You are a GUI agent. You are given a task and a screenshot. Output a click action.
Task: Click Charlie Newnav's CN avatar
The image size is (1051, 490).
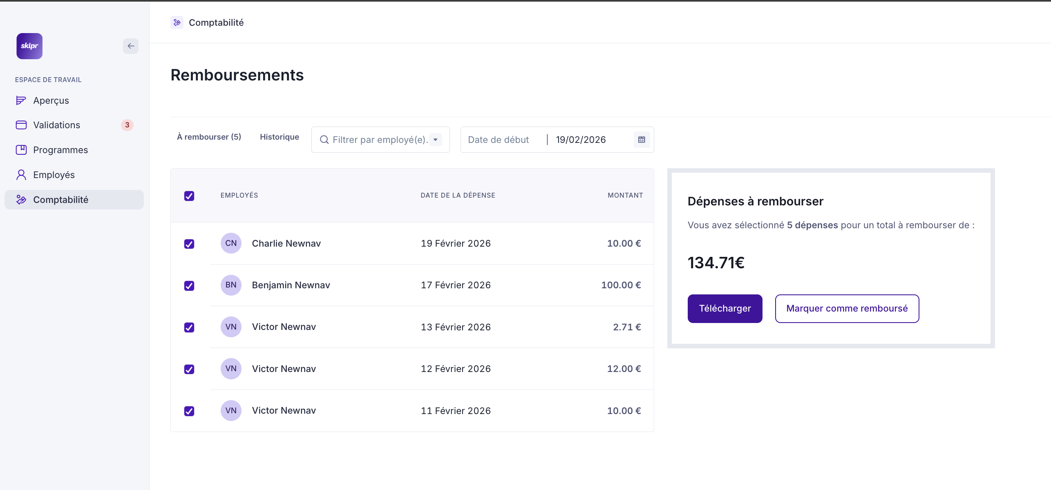tap(231, 243)
